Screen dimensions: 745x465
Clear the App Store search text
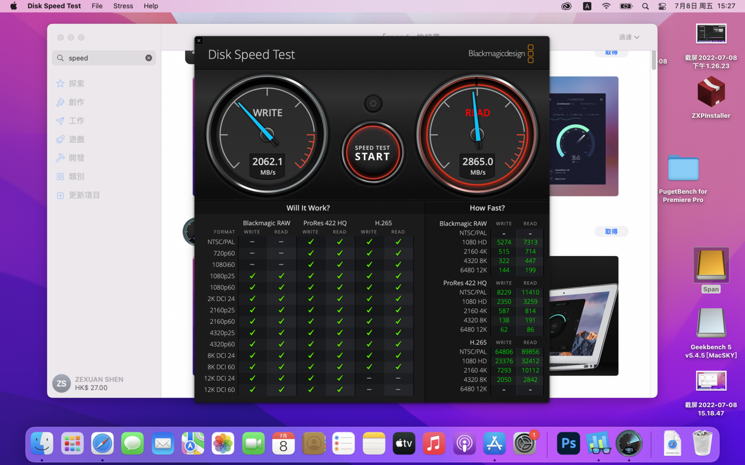(148, 58)
